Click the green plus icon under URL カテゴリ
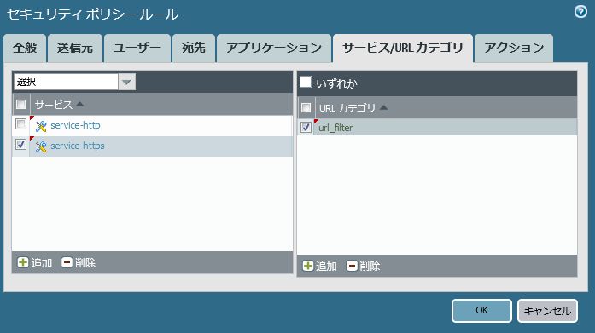 pos(308,266)
